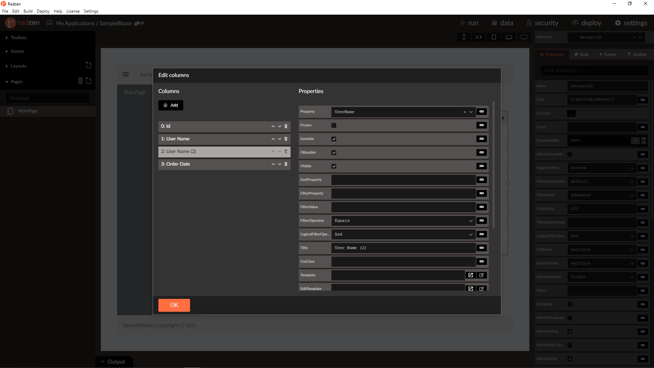Viewport: 654px width, 368px height.
Task: Delete the Order Date column with trash icon
Action: (x=286, y=164)
